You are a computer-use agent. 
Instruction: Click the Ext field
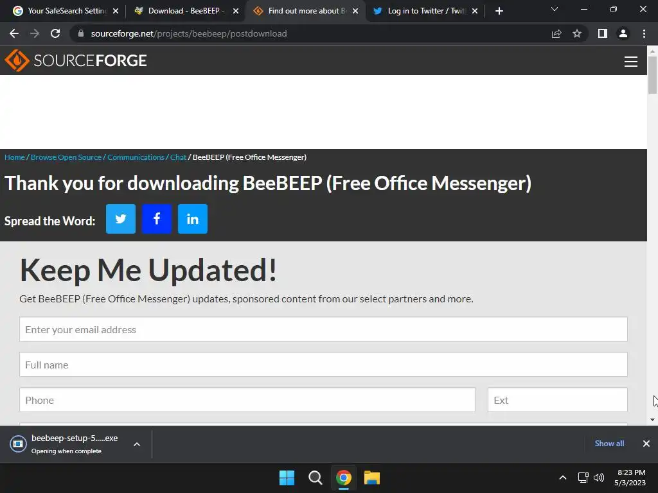(x=558, y=400)
